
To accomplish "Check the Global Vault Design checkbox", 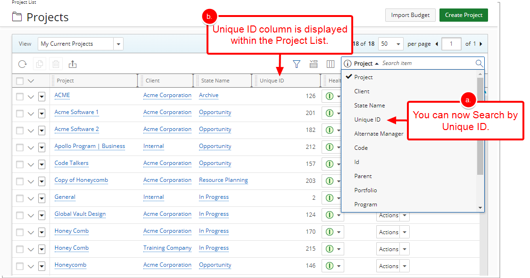I will [x=20, y=215].
